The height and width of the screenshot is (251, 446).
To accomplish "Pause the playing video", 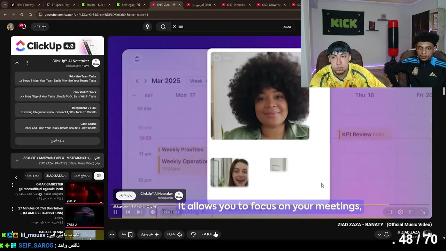I will pos(115,212).
